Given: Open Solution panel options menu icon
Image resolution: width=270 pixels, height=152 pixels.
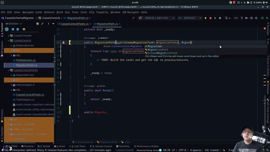Looking at the screenshot, I should [x=49, y=24].
